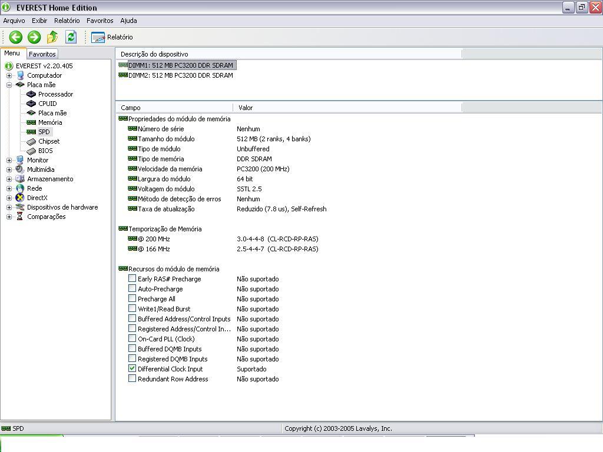Open the Relatório menu in menu bar
603x452 pixels.
[67, 21]
